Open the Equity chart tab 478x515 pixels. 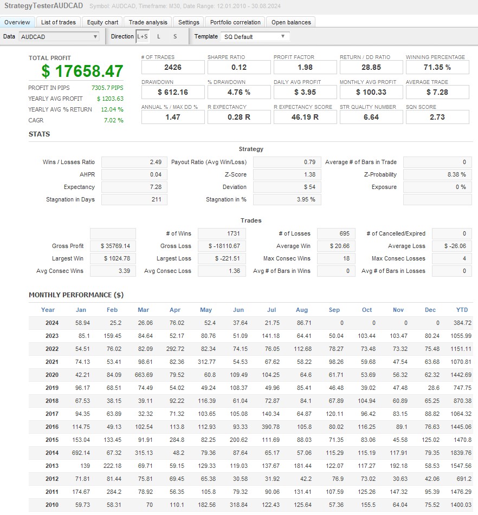pyautogui.click(x=102, y=22)
